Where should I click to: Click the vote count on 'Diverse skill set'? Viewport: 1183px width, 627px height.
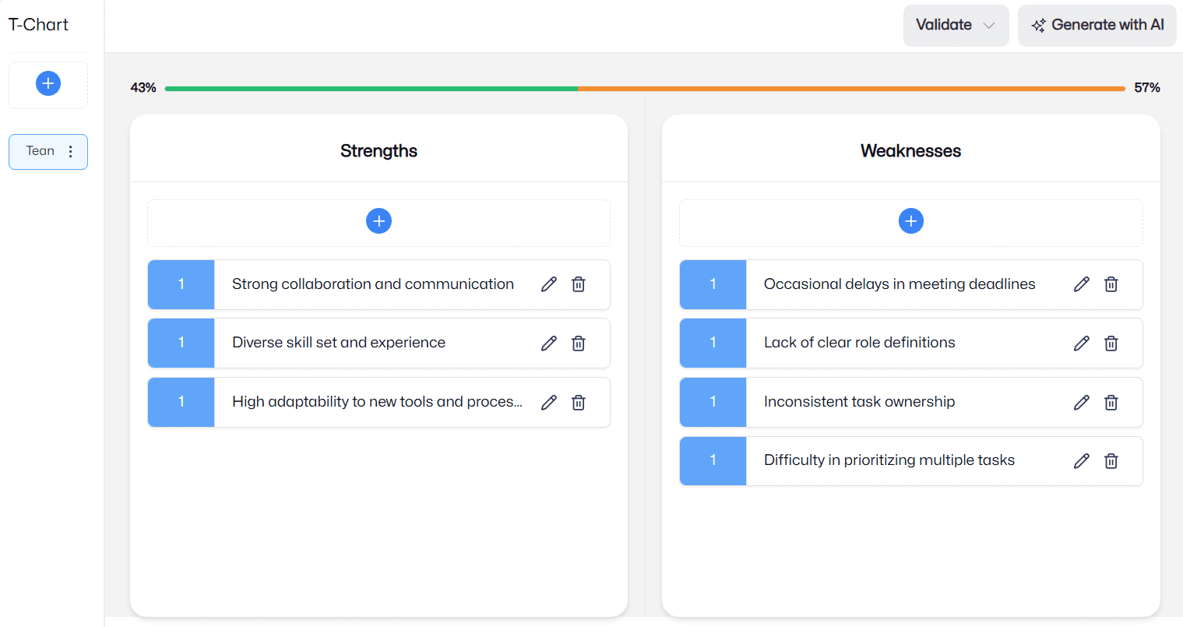(181, 343)
